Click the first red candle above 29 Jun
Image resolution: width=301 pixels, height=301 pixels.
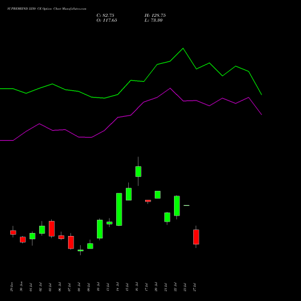click(13, 232)
